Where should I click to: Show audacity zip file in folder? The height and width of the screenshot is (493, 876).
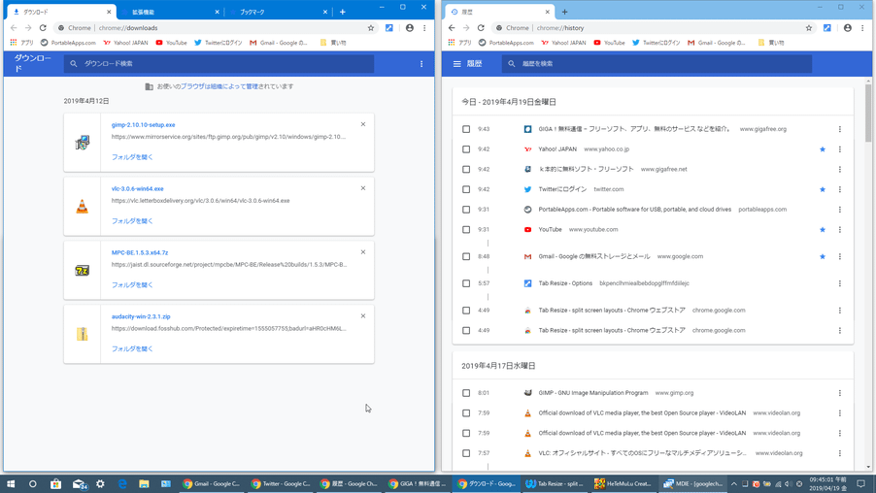click(x=132, y=349)
